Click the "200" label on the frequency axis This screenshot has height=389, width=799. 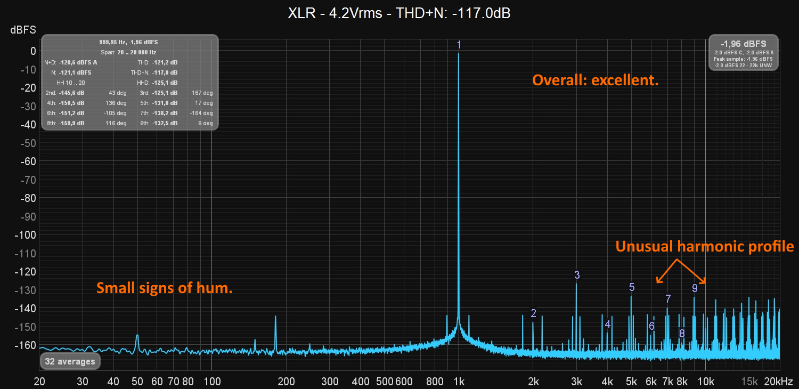pyautogui.click(x=286, y=382)
